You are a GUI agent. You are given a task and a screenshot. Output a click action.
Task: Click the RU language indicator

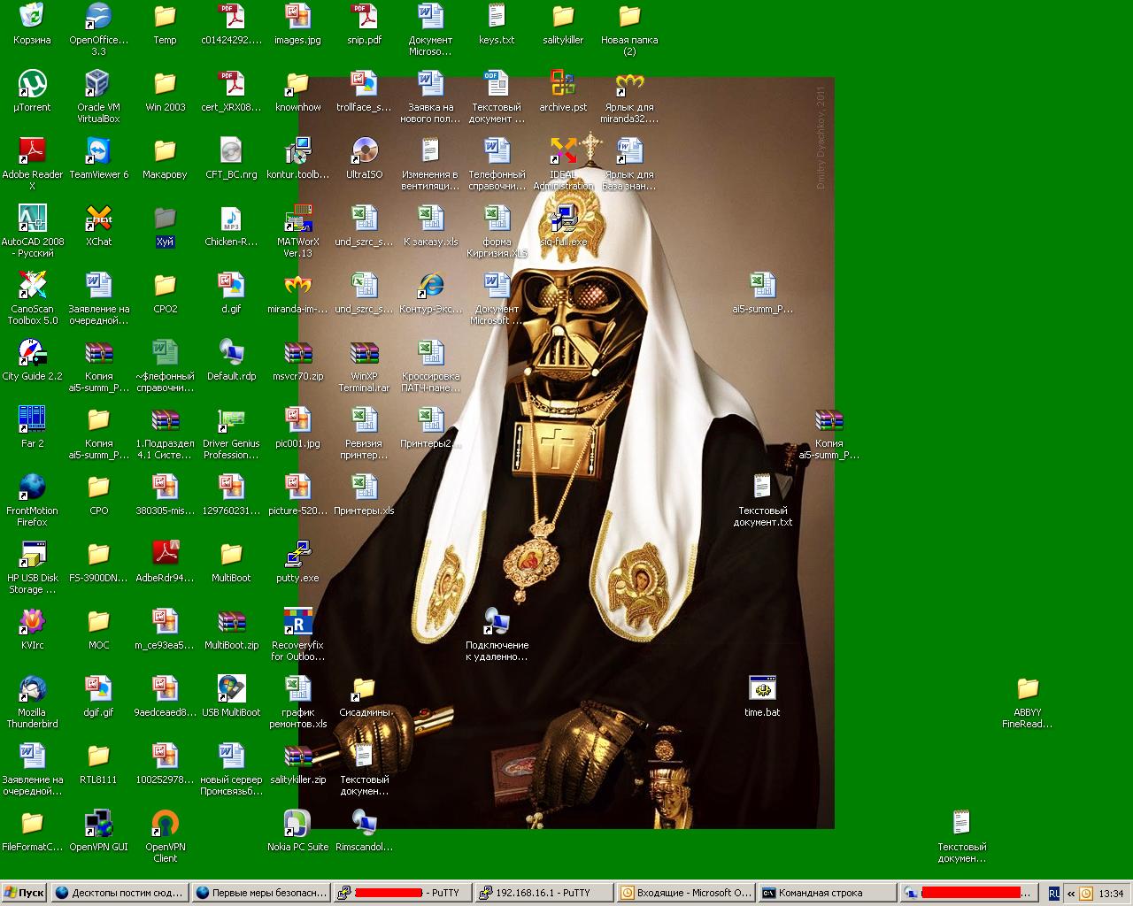[1053, 894]
